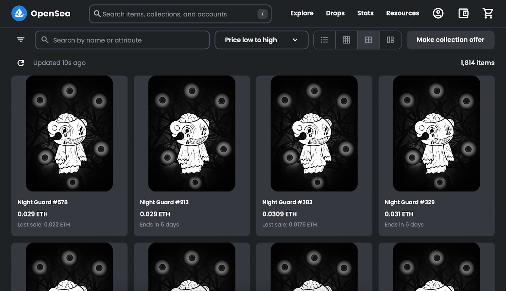Image resolution: width=506 pixels, height=291 pixels.
Task: Click the OpenSea ship logo icon
Action: click(x=19, y=13)
